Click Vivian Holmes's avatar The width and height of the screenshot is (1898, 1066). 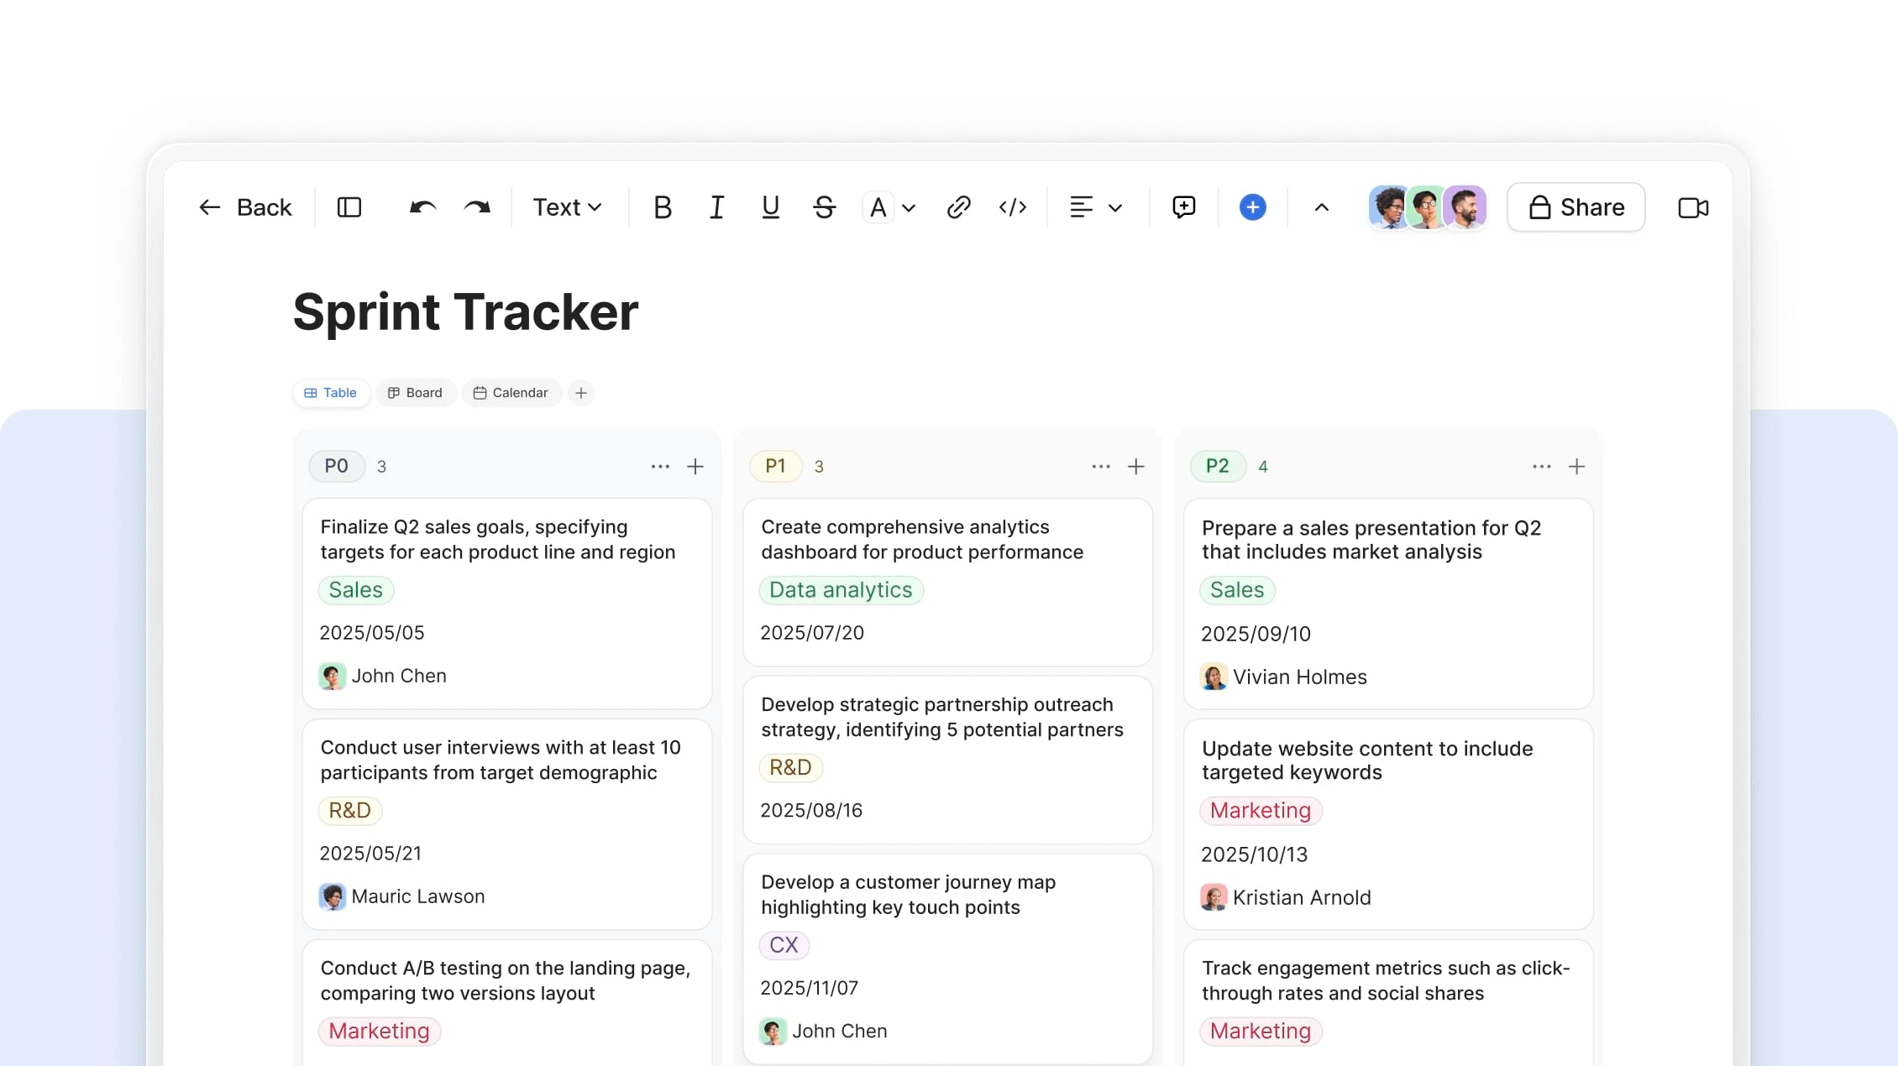[x=1214, y=677]
